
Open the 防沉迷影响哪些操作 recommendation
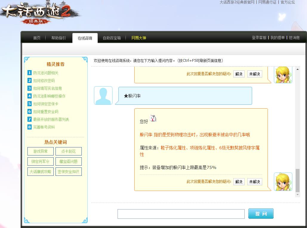click(x=49, y=96)
